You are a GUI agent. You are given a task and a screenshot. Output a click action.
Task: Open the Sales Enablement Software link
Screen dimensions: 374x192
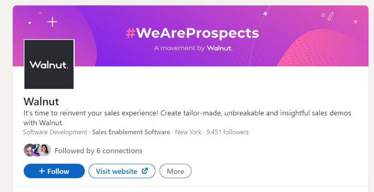pyautogui.click(x=131, y=132)
